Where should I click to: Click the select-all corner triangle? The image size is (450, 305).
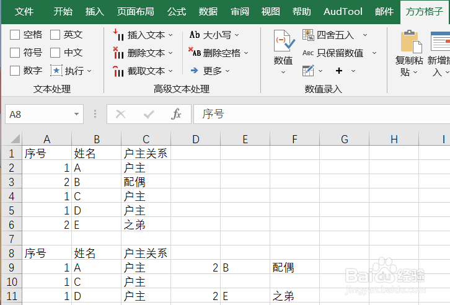tap(15, 139)
